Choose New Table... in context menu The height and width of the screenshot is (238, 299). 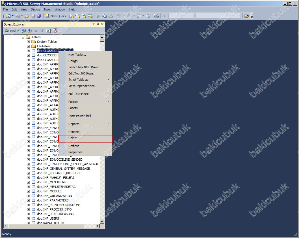[85, 55]
